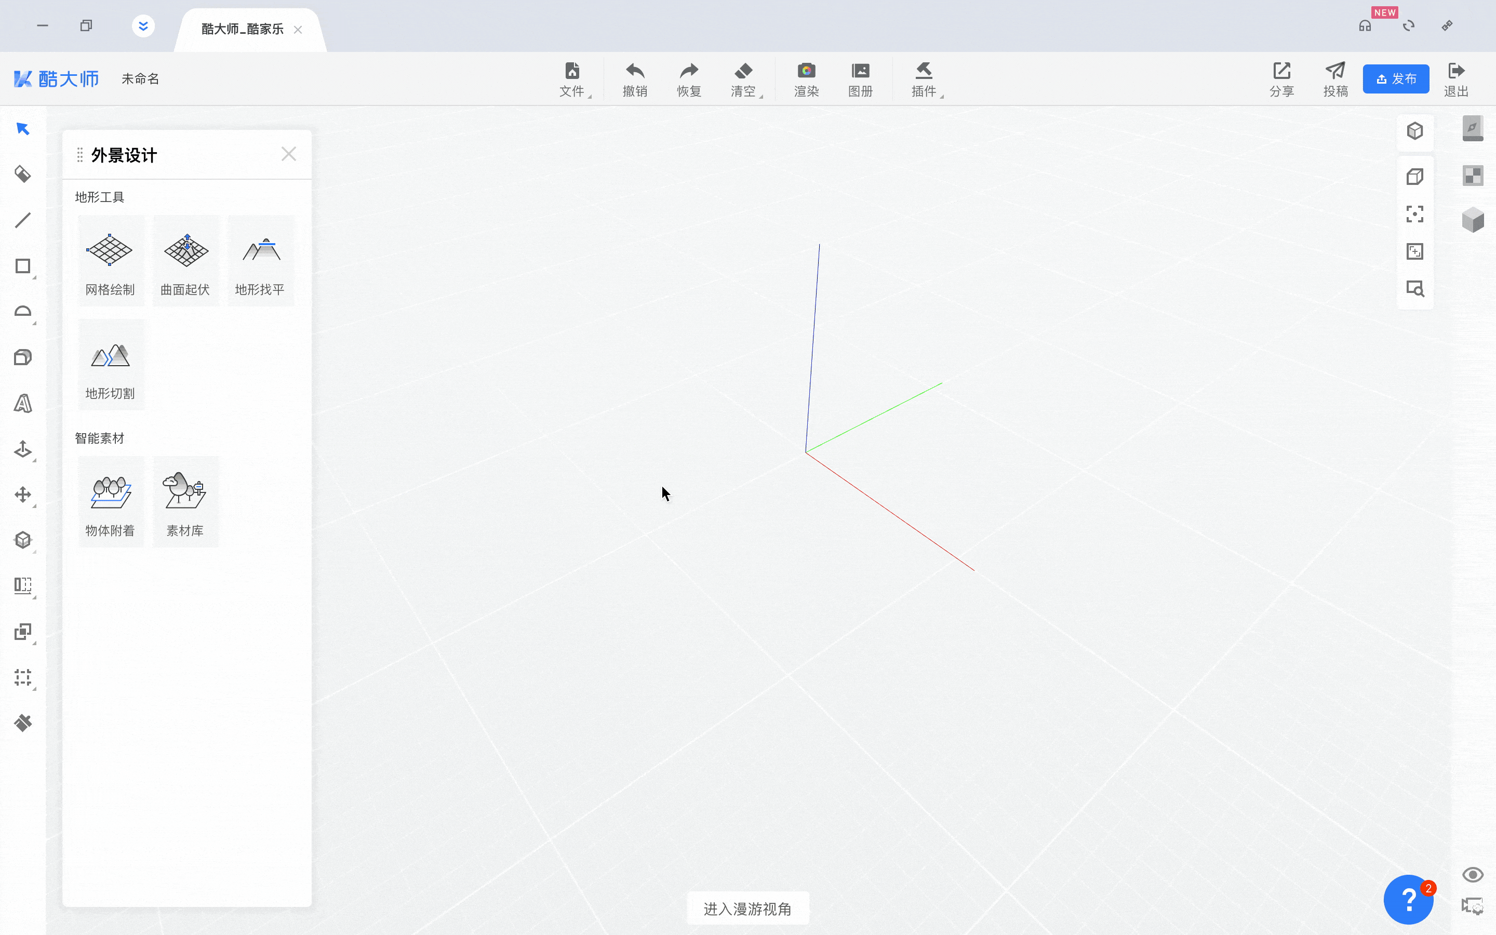Select the arc drawing tool
Image resolution: width=1496 pixels, height=935 pixels.
coord(23,311)
